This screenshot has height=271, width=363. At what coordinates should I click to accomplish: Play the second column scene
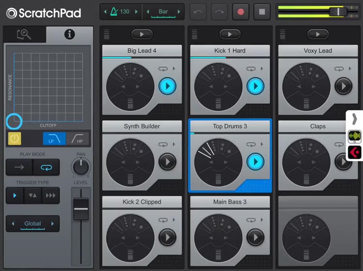(230, 34)
